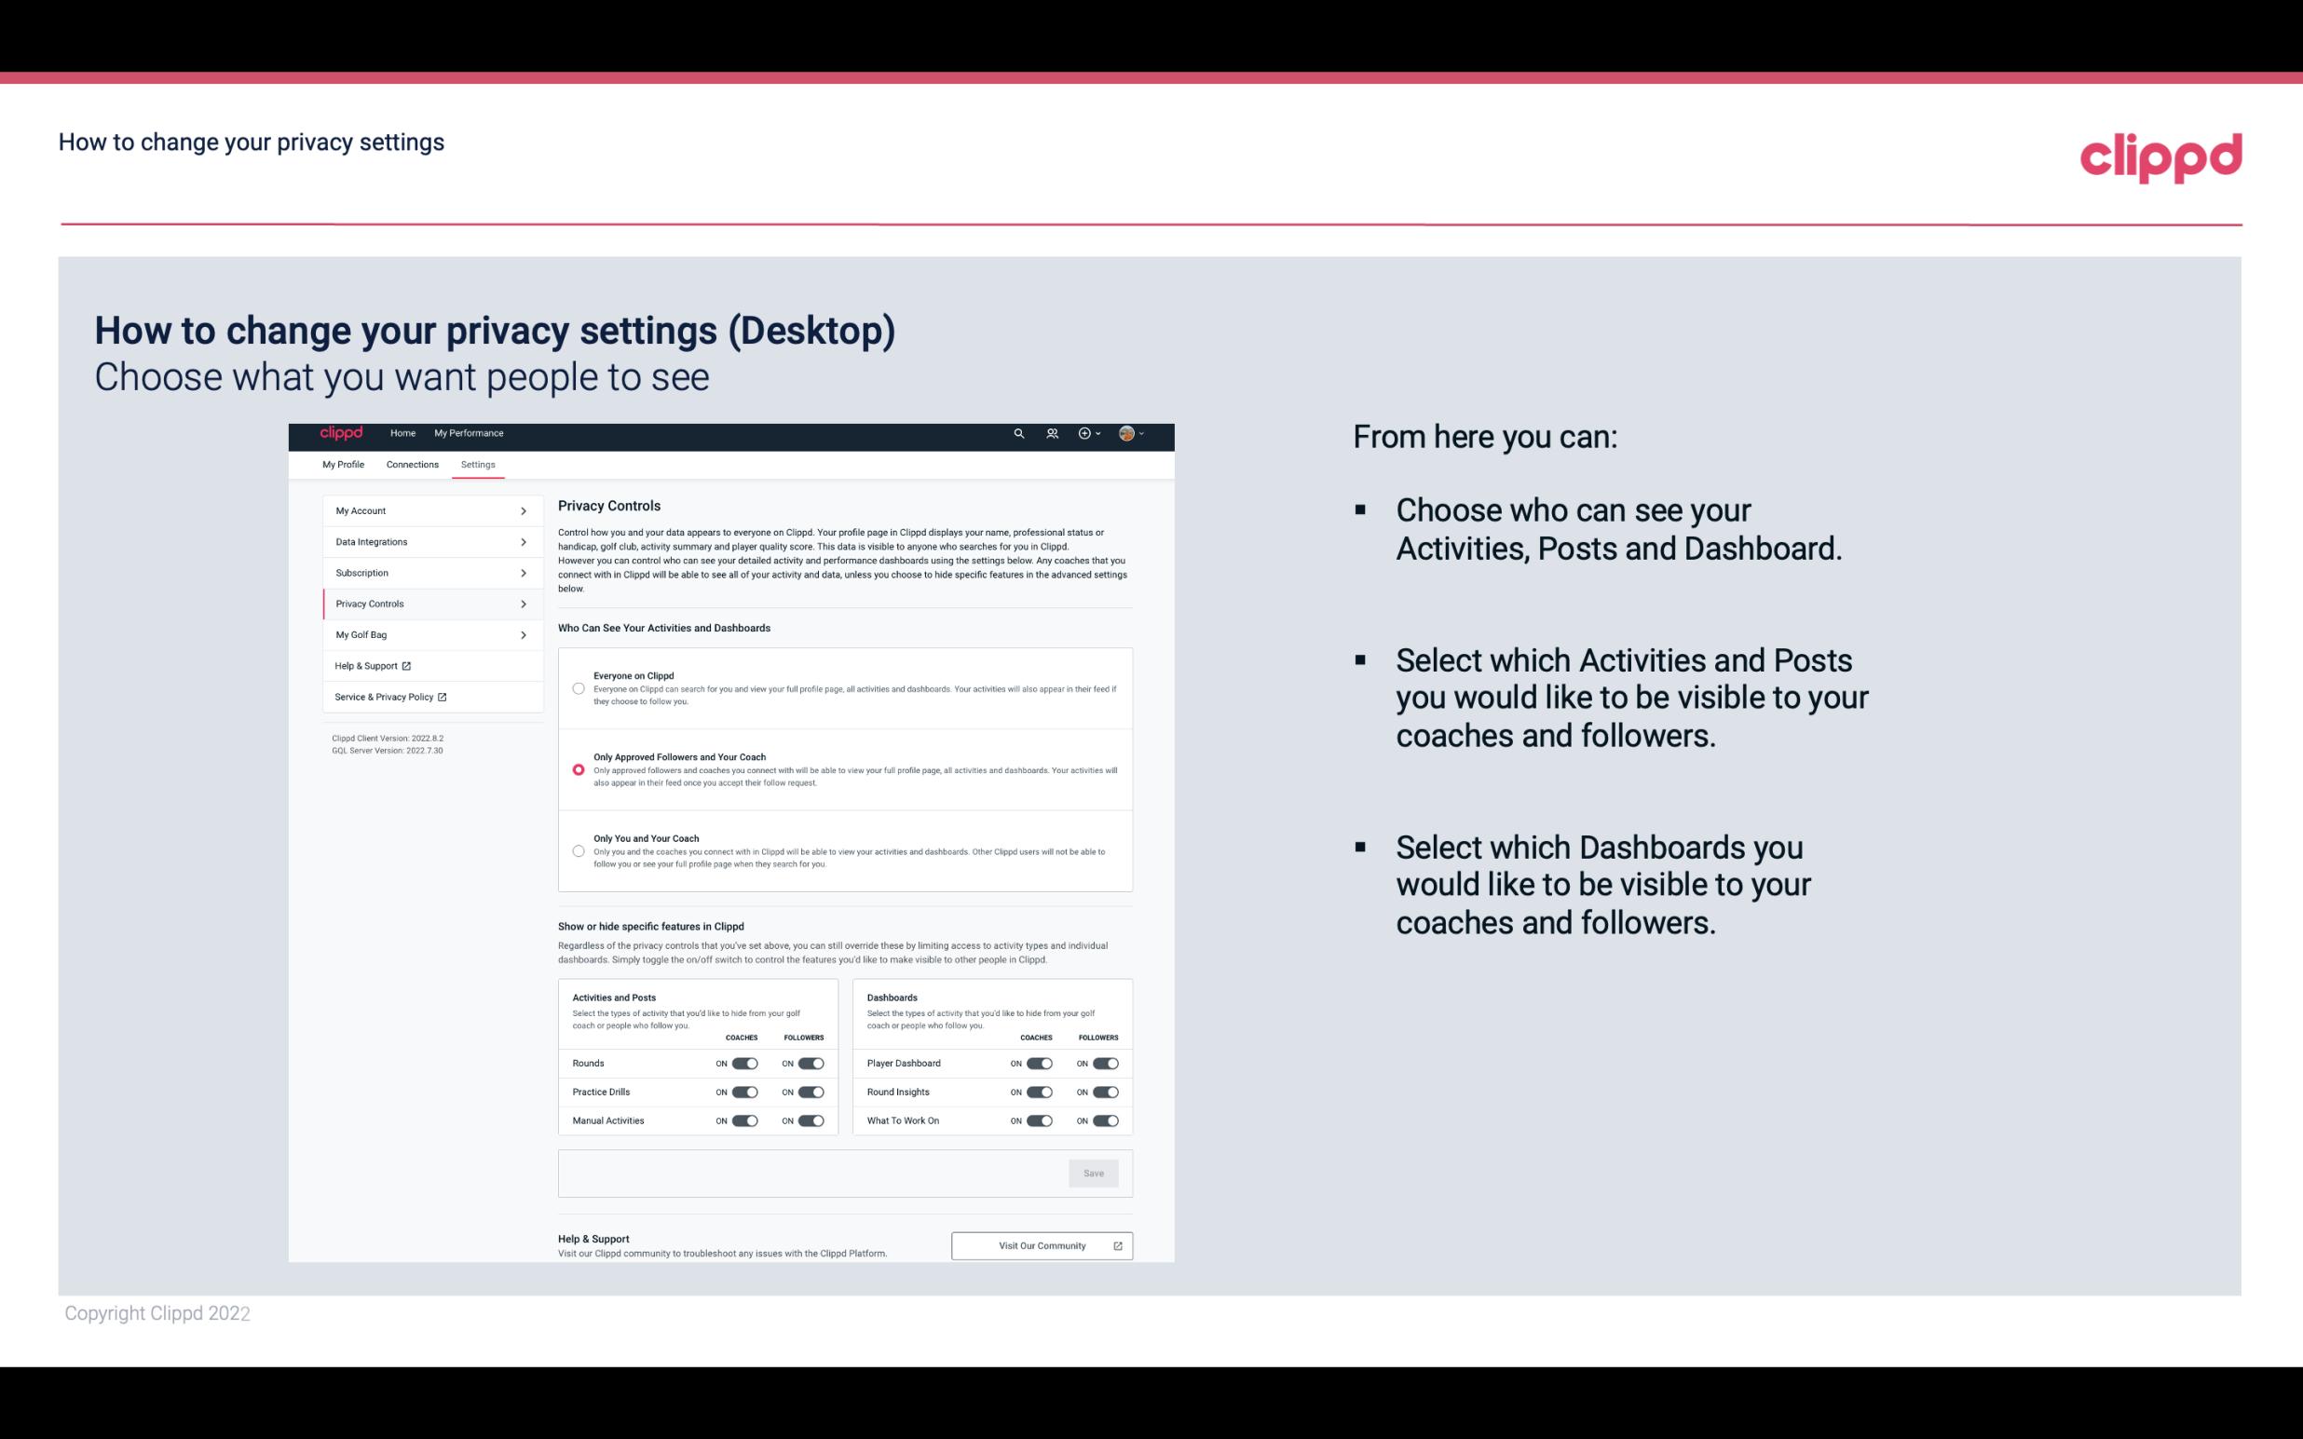
Task: Click the Save button for privacy settings
Action: 1095,1172
